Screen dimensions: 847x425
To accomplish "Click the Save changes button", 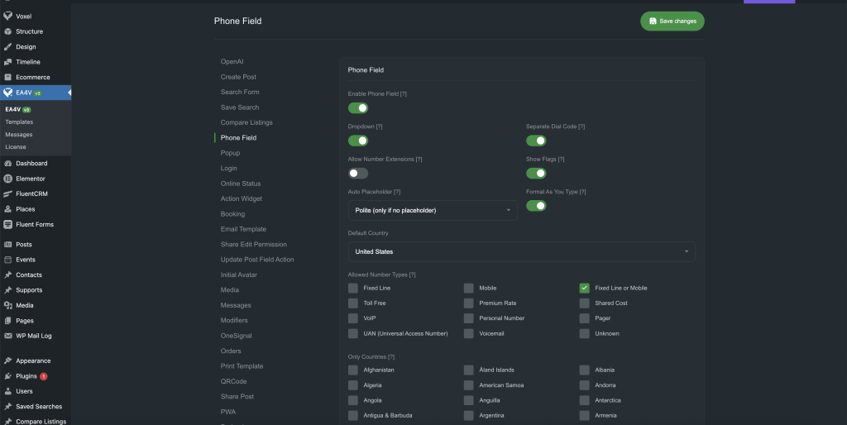I will [x=672, y=21].
